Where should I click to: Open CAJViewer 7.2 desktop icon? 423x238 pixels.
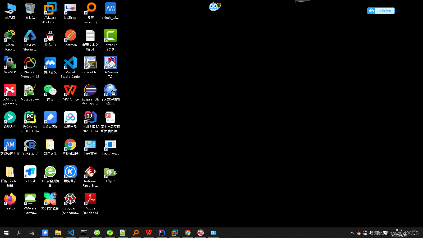(111, 67)
